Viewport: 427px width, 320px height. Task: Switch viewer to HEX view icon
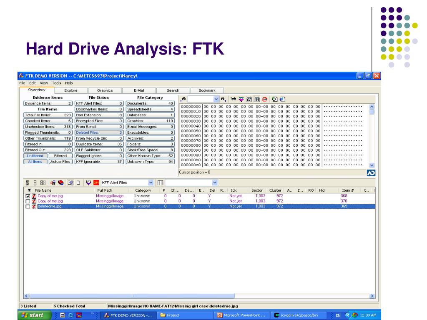(x=257, y=99)
